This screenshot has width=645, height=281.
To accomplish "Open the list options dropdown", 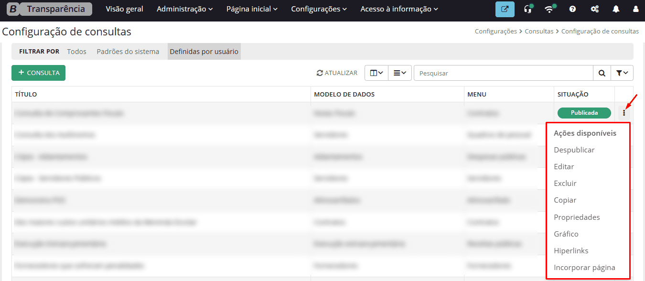I will coord(399,73).
